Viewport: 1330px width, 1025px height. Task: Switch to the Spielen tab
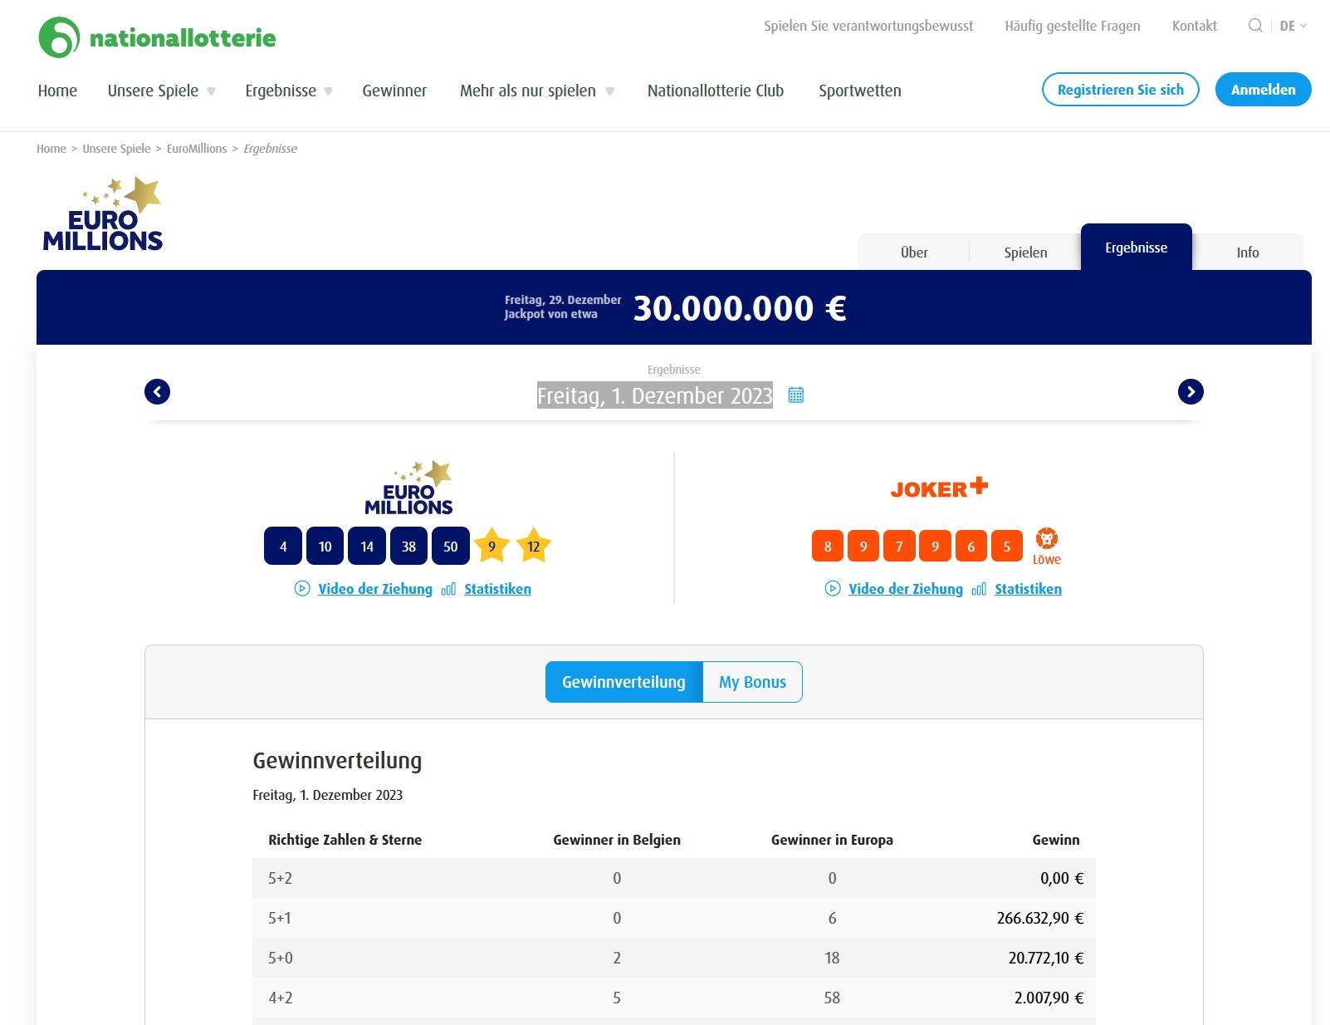tap(1025, 253)
